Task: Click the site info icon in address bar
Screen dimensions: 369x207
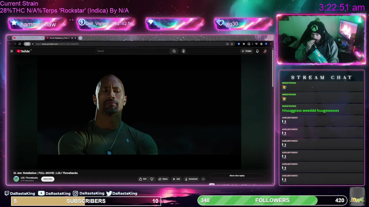Action: coord(33,44)
